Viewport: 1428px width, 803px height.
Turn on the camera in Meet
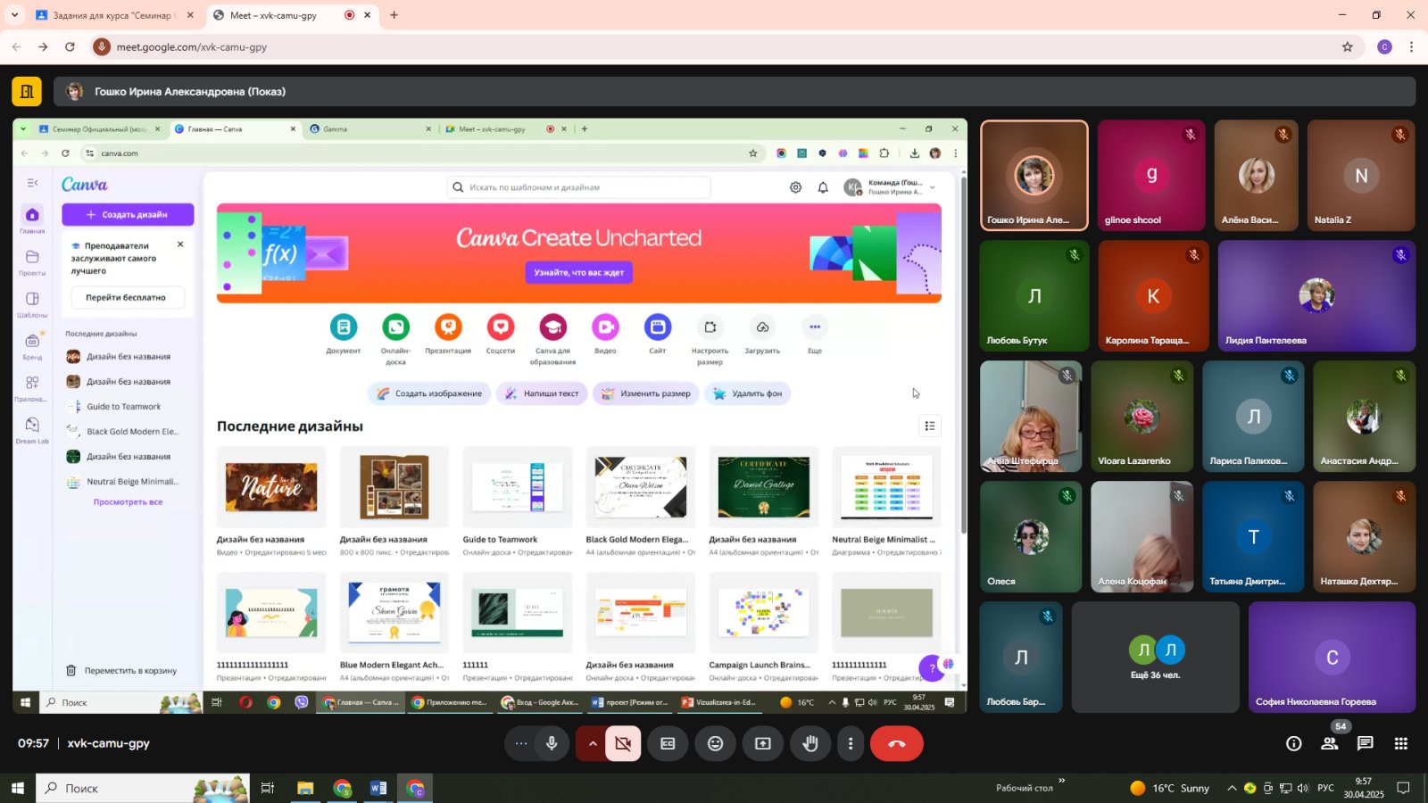pos(623,743)
